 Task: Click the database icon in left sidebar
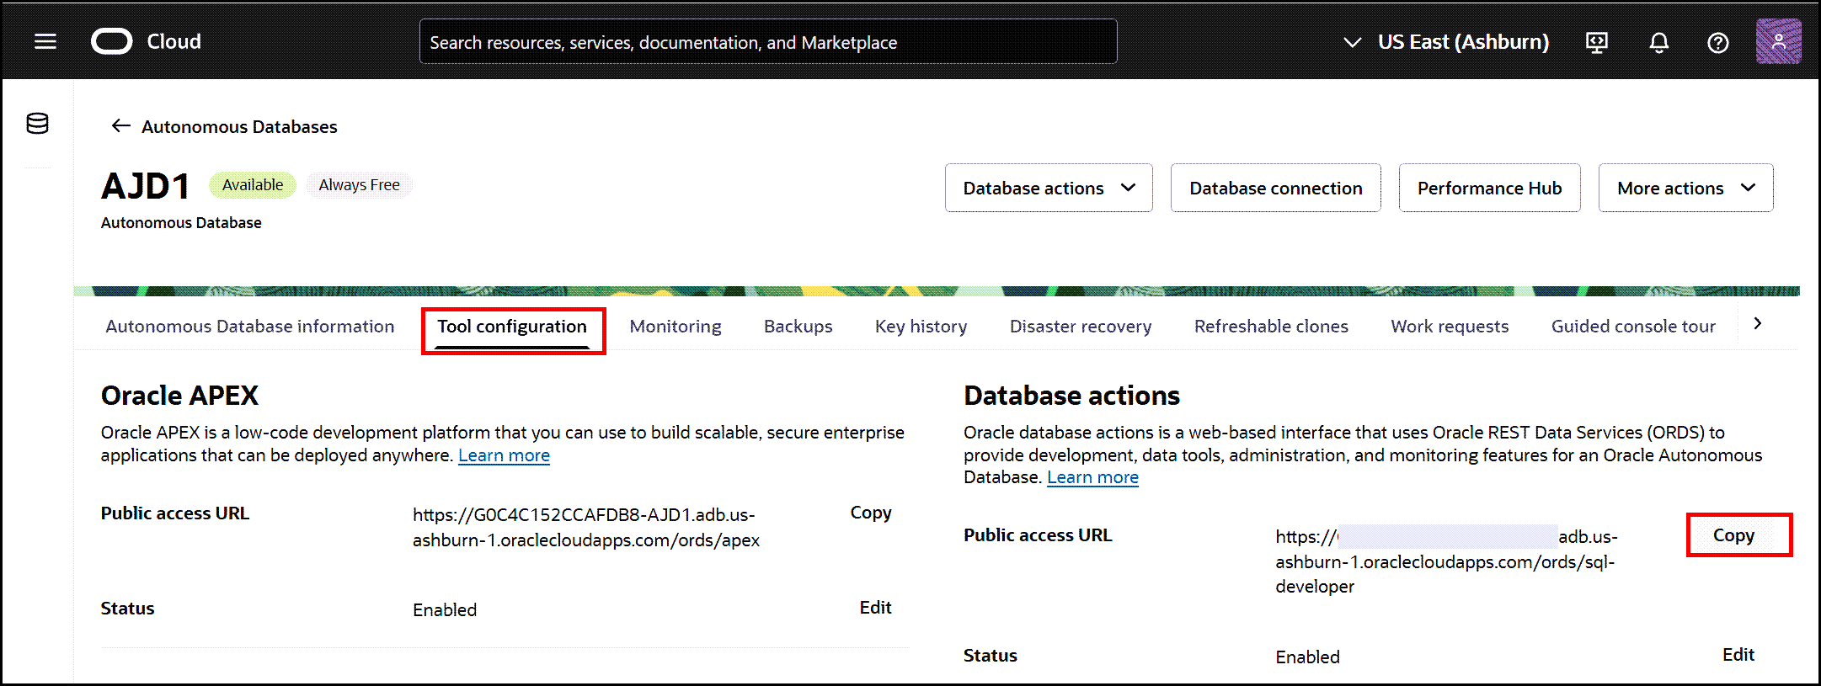(x=37, y=124)
